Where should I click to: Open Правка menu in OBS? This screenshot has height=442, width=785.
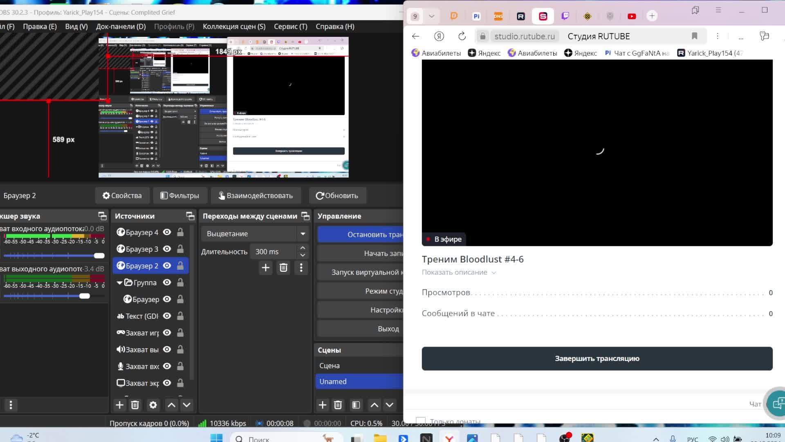coord(40,27)
